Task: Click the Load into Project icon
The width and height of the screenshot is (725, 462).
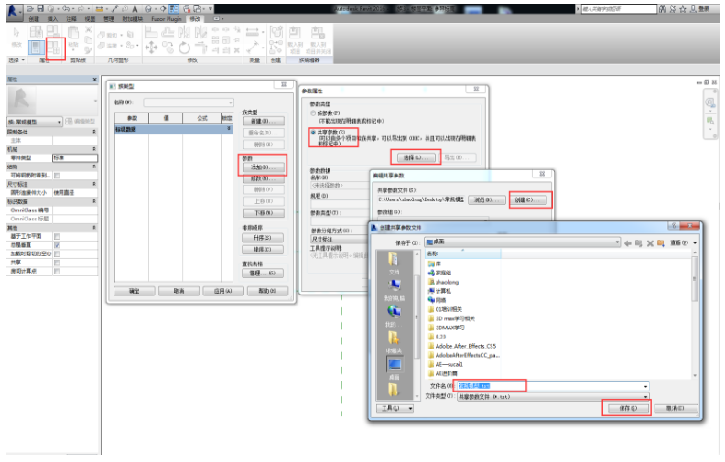Action: [x=295, y=33]
